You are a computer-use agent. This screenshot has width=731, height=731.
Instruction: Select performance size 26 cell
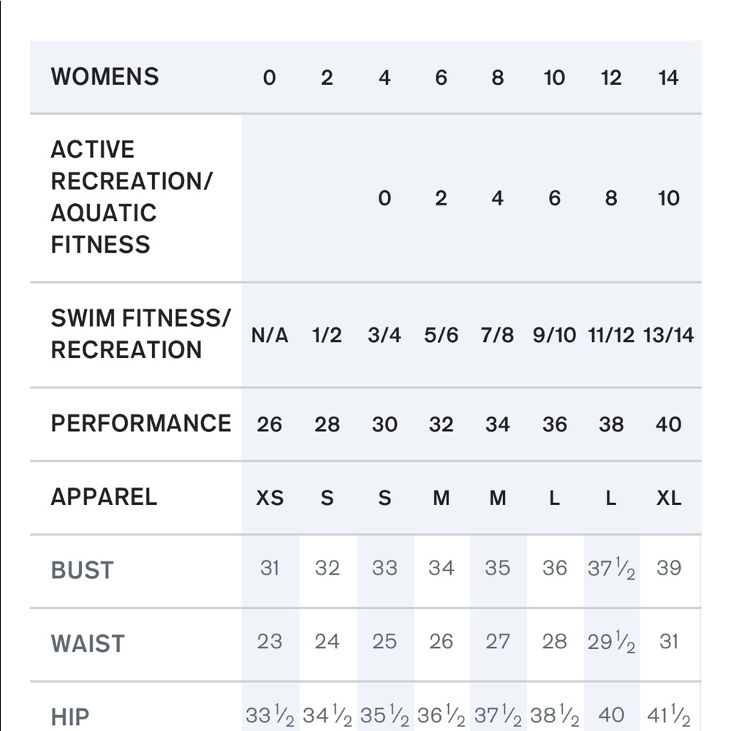tap(270, 424)
